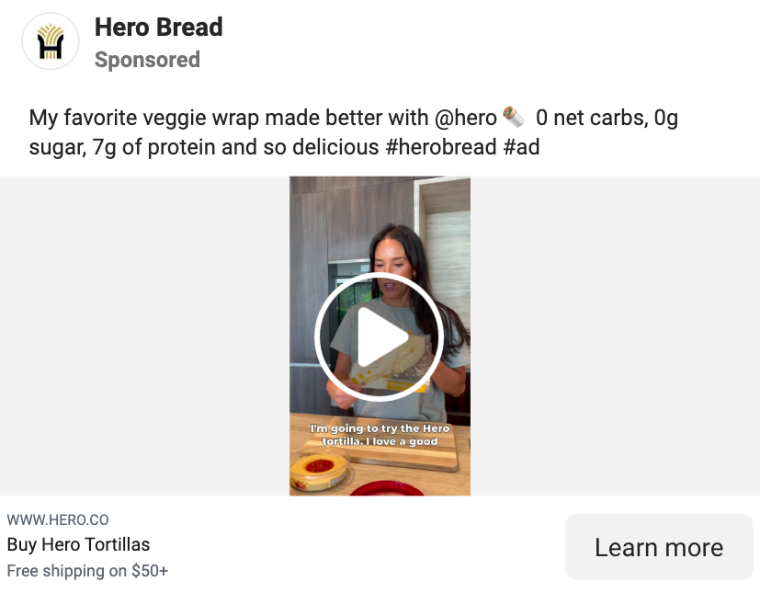Click the Free shipping on $50+ text
Screen dimensions: 760x593
coord(87,571)
